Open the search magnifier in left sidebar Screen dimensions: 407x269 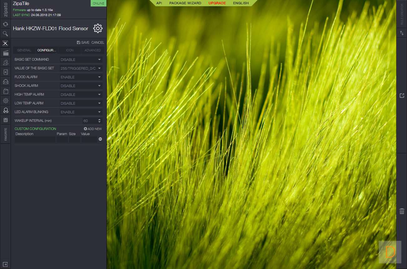pyautogui.click(x=5, y=33)
